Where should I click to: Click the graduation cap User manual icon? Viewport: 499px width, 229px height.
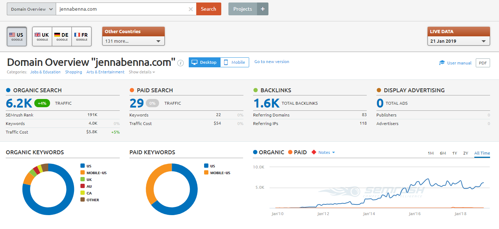[442, 63]
